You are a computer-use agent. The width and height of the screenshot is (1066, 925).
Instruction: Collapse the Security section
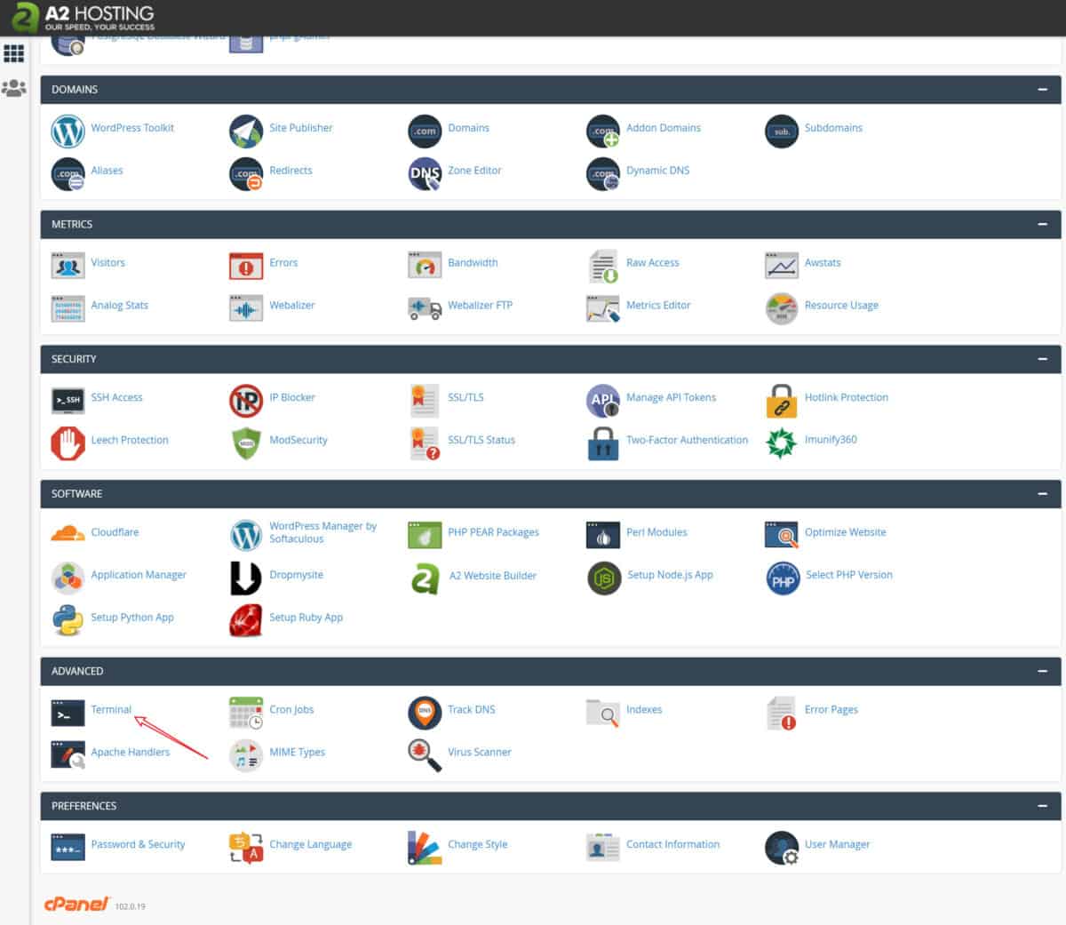[x=1042, y=359]
